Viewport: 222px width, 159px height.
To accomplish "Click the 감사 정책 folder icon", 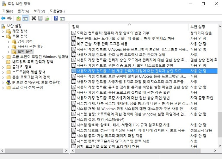I will [14, 41].
